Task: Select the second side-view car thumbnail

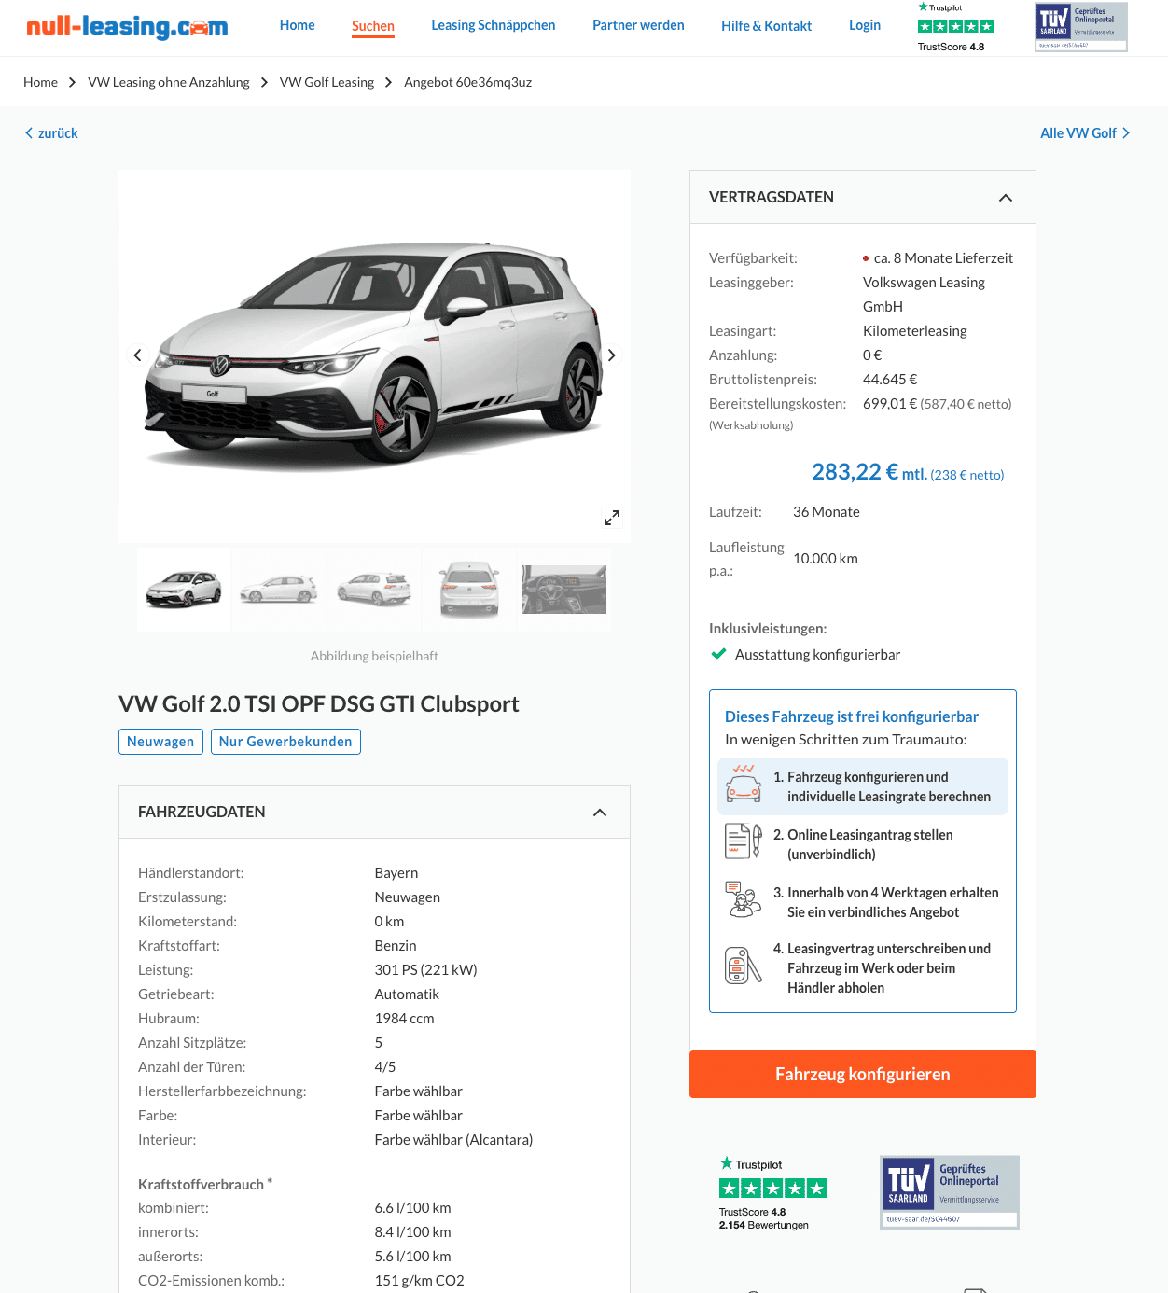Action: 279,589
